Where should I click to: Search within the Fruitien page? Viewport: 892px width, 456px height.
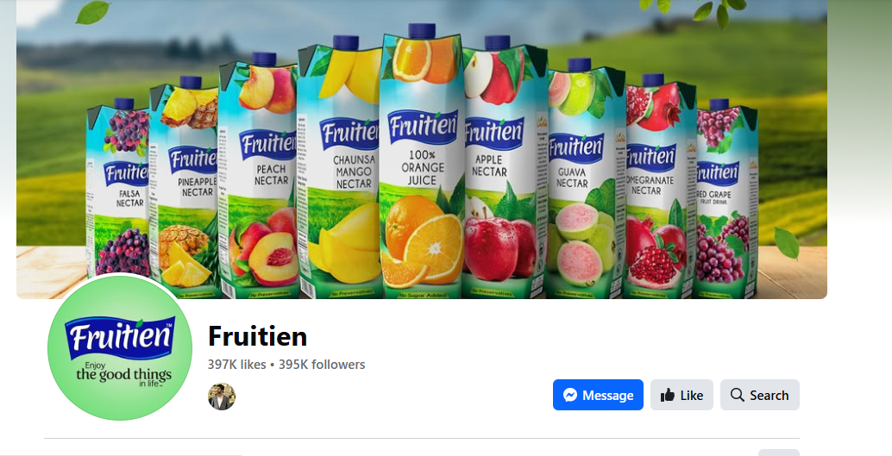(759, 395)
